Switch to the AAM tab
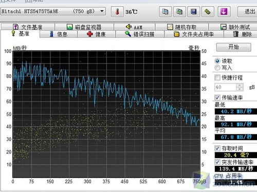Viewport: 257px width, 192px height. pos(134,27)
